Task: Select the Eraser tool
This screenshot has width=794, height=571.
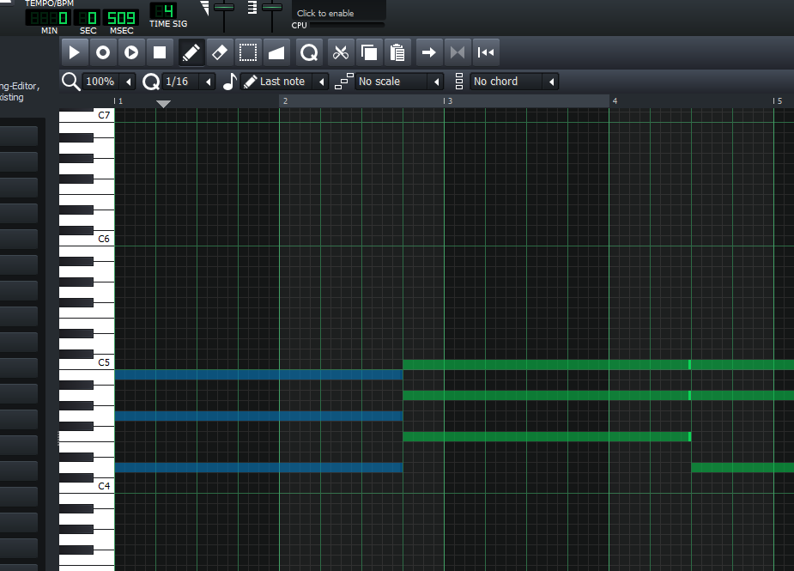Action: pyautogui.click(x=219, y=52)
